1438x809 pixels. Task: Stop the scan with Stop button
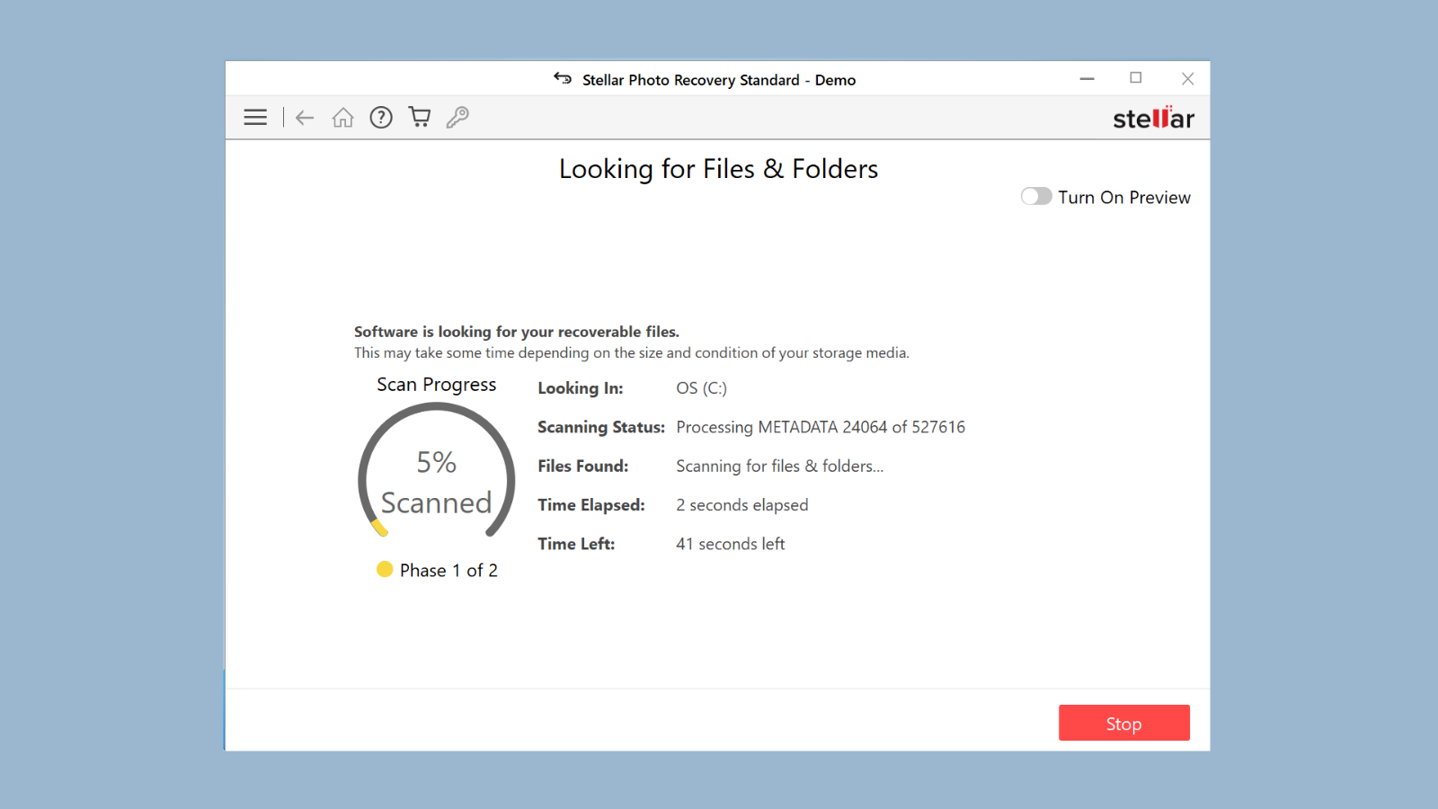point(1123,723)
